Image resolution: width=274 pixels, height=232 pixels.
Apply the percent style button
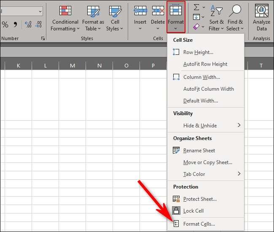[5, 24]
